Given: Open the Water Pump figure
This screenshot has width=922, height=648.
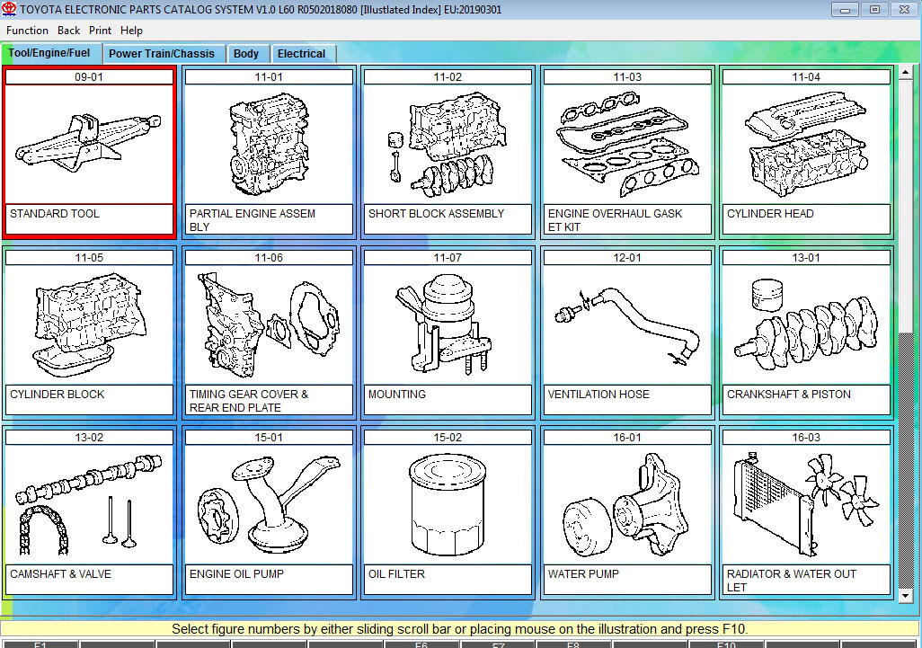Looking at the screenshot, I should [x=627, y=504].
